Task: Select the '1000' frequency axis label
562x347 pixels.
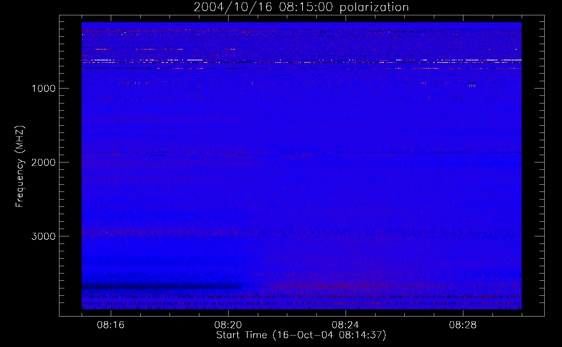Action: coord(43,88)
